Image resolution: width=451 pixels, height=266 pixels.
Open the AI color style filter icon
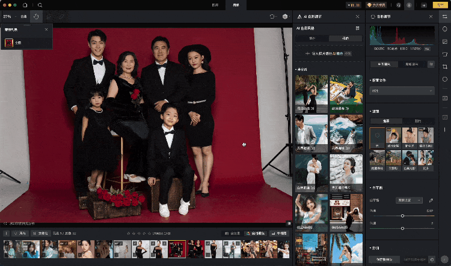(x=358, y=28)
